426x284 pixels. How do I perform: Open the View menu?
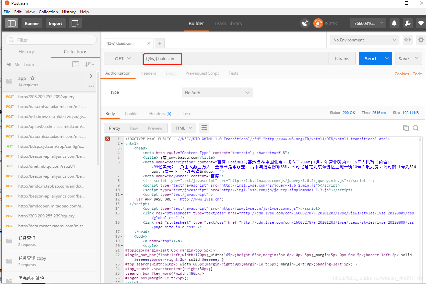tap(30, 12)
